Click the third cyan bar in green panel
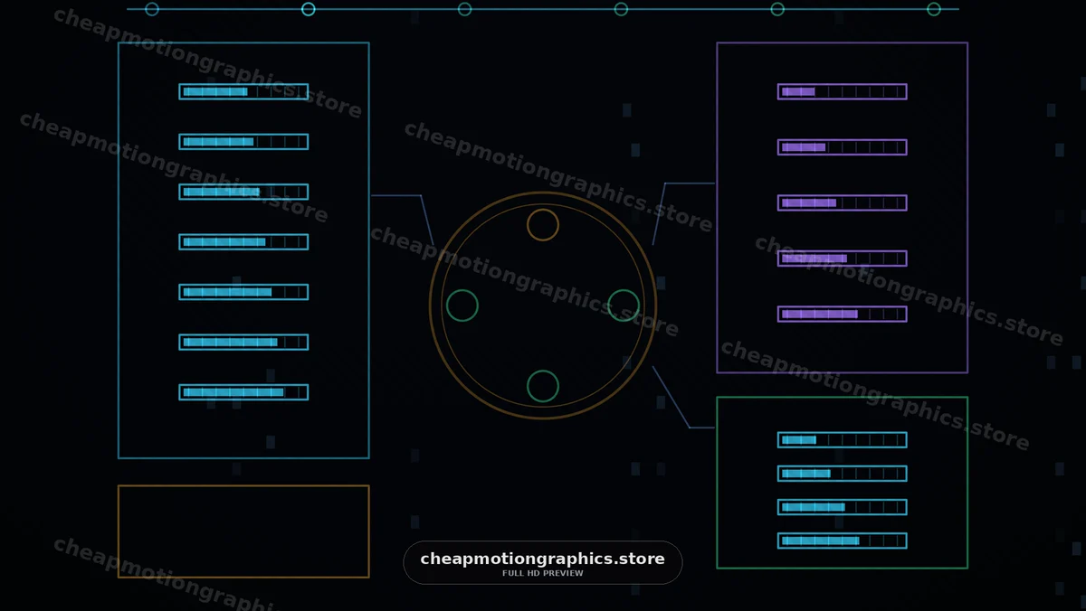This screenshot has height=611, width=1086. 842,507
